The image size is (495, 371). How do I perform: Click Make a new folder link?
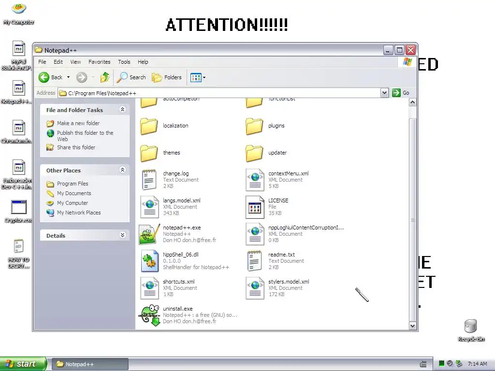tap(78, 123)
